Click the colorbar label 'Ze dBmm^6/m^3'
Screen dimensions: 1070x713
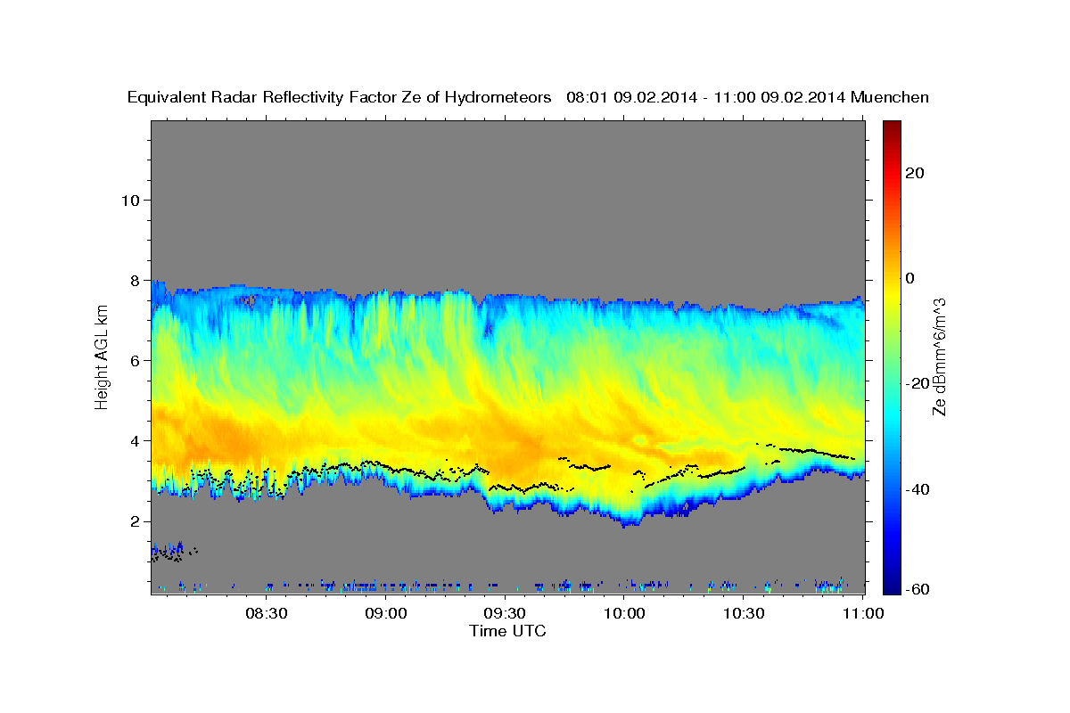(x=938, y=356)
